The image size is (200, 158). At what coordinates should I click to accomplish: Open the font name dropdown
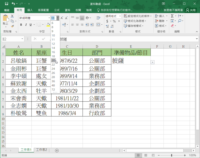[49, 18]
